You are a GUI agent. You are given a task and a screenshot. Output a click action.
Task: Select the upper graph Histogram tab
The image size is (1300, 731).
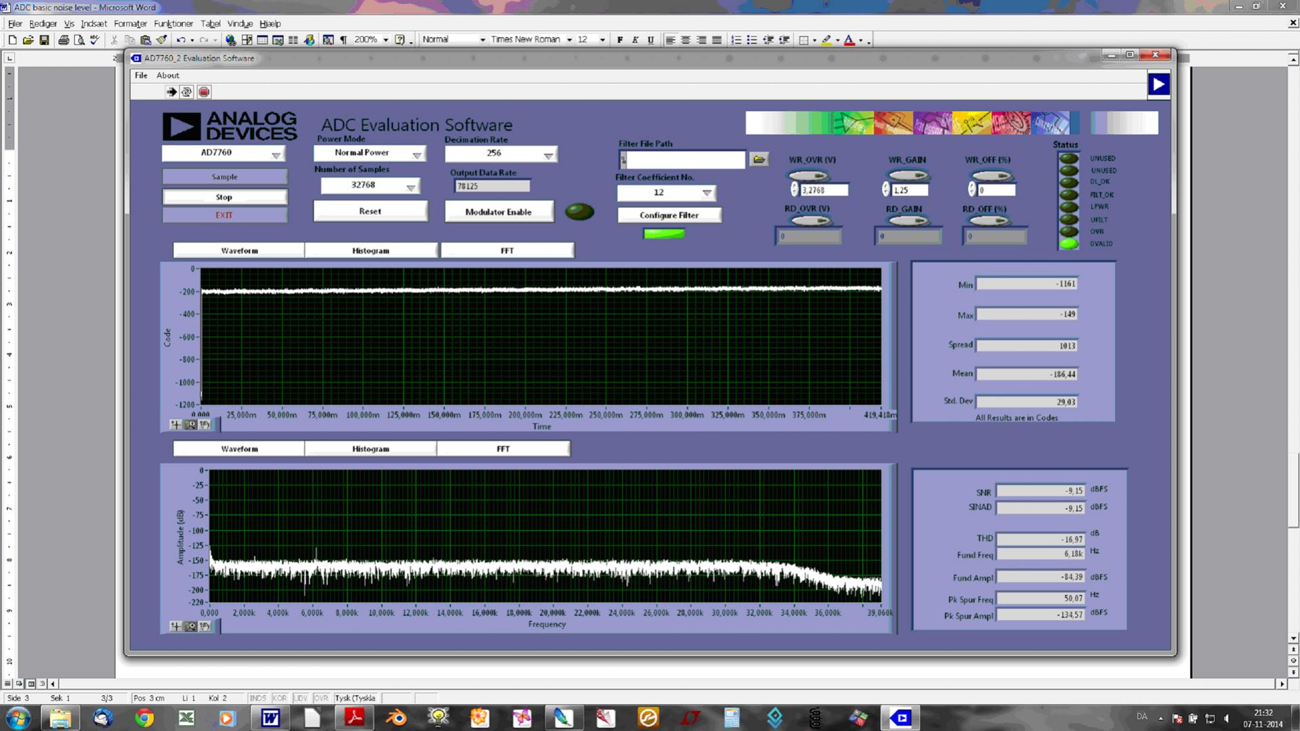tap(371, 251)
